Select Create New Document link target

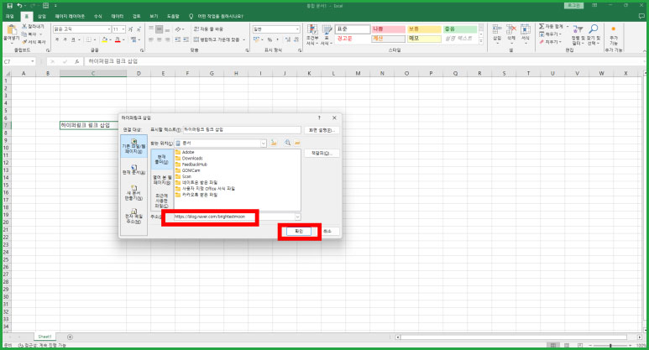pos(133,193)
